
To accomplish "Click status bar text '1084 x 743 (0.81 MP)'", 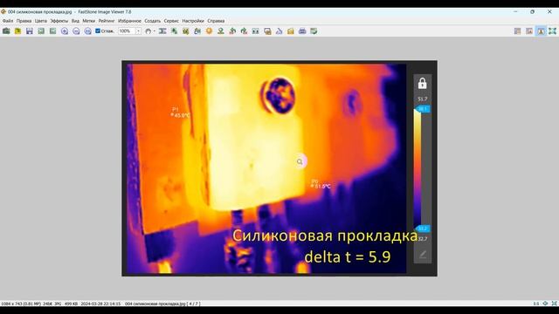I will 21,304.
